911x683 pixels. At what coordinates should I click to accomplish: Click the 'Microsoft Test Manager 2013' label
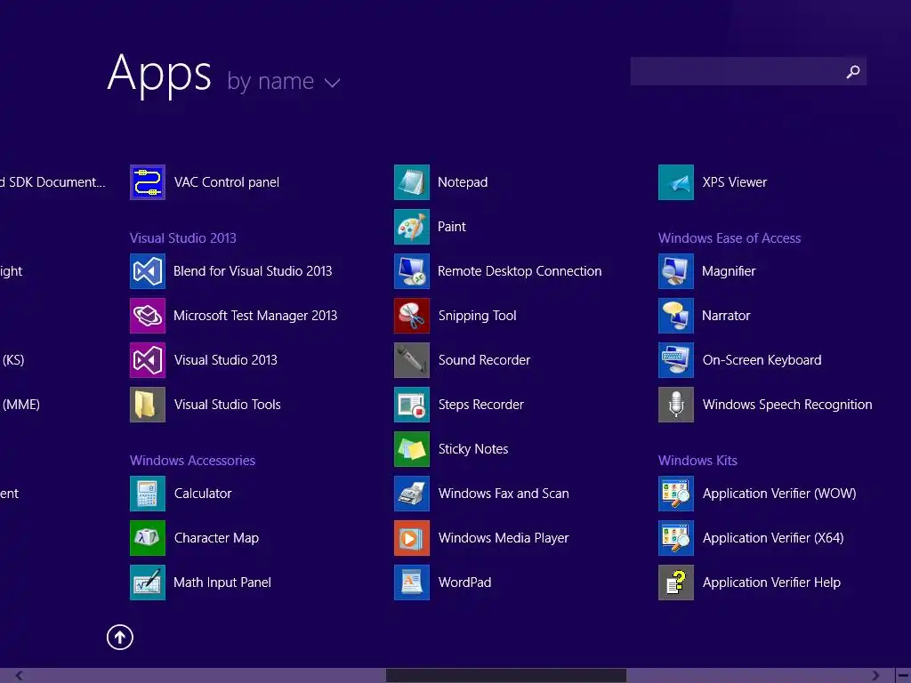pos(255,316)
